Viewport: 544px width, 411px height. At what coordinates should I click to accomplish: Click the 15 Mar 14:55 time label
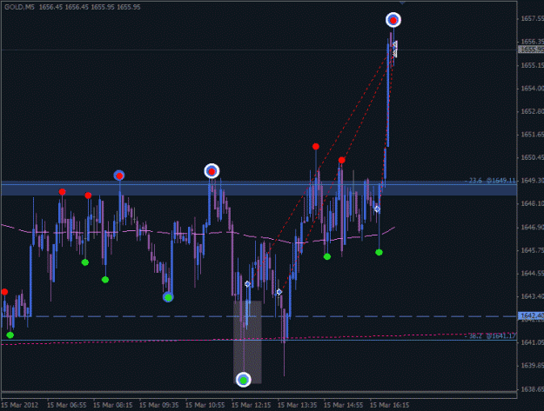pyautogui.click(x=344, y=405)
